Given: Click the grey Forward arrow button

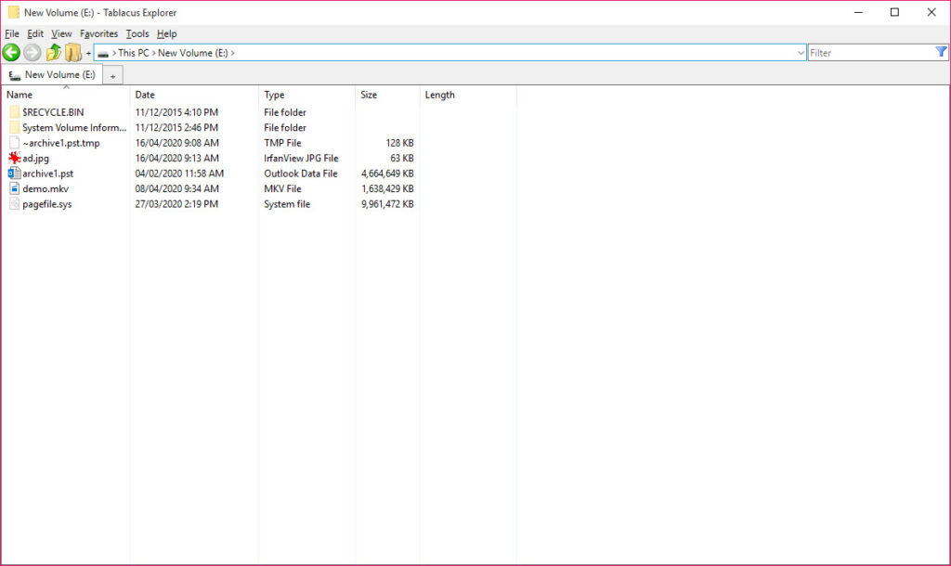Looking at the screenshot, I should pyautogui.click(x=33, y=53).
